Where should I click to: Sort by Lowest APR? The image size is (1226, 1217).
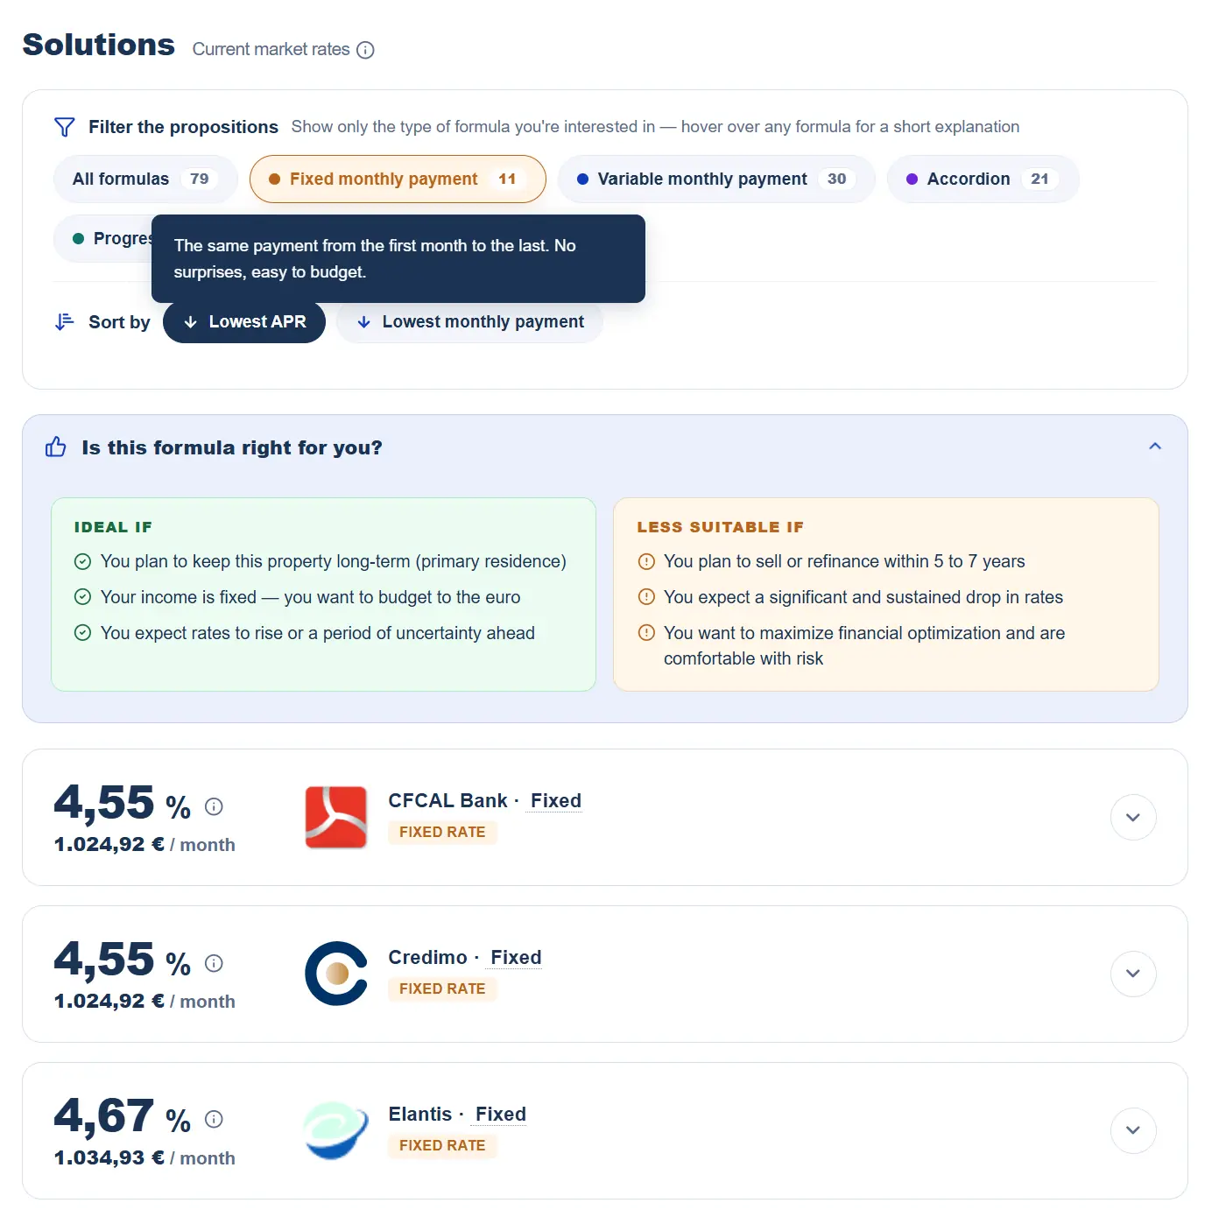pos(244,322)
